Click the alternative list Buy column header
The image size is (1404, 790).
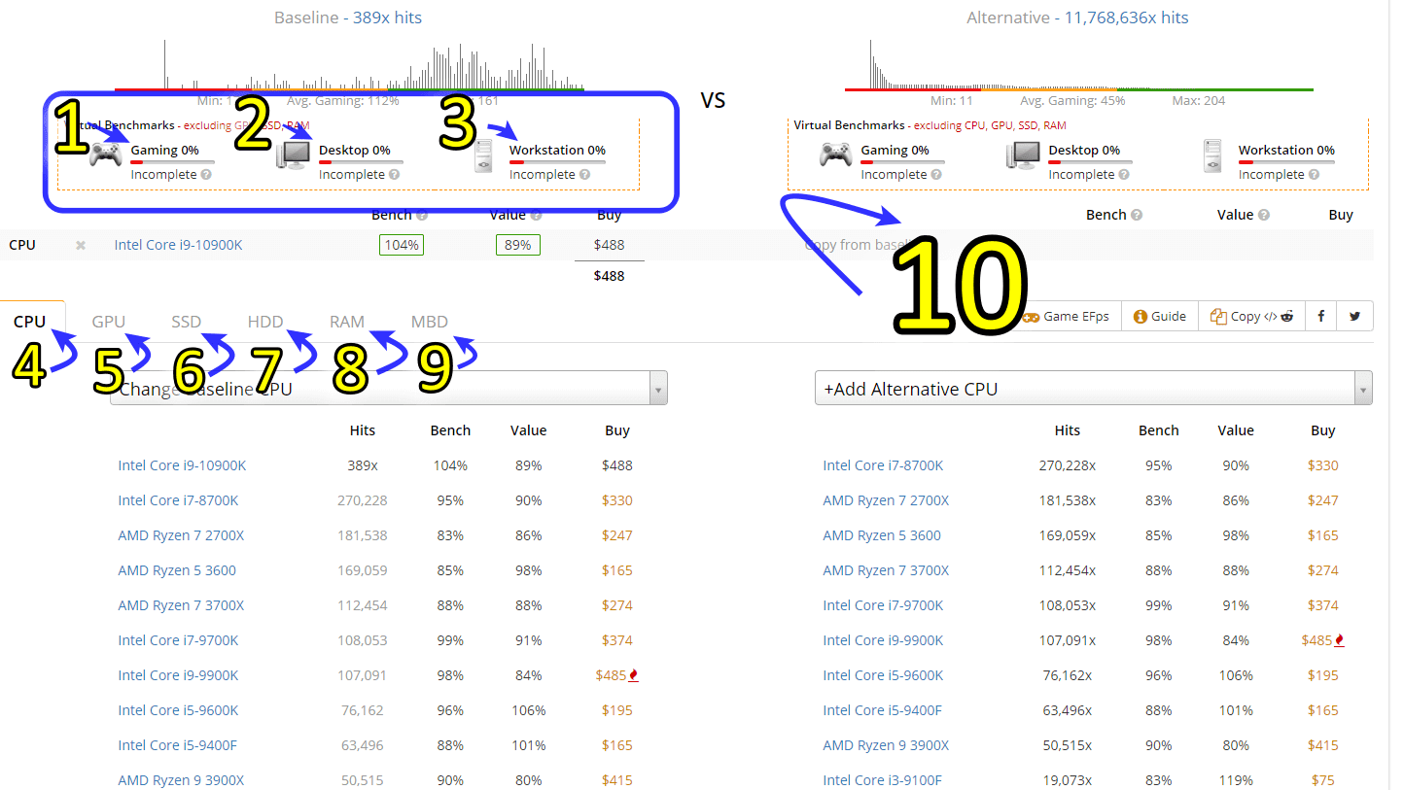[1322, 430]
